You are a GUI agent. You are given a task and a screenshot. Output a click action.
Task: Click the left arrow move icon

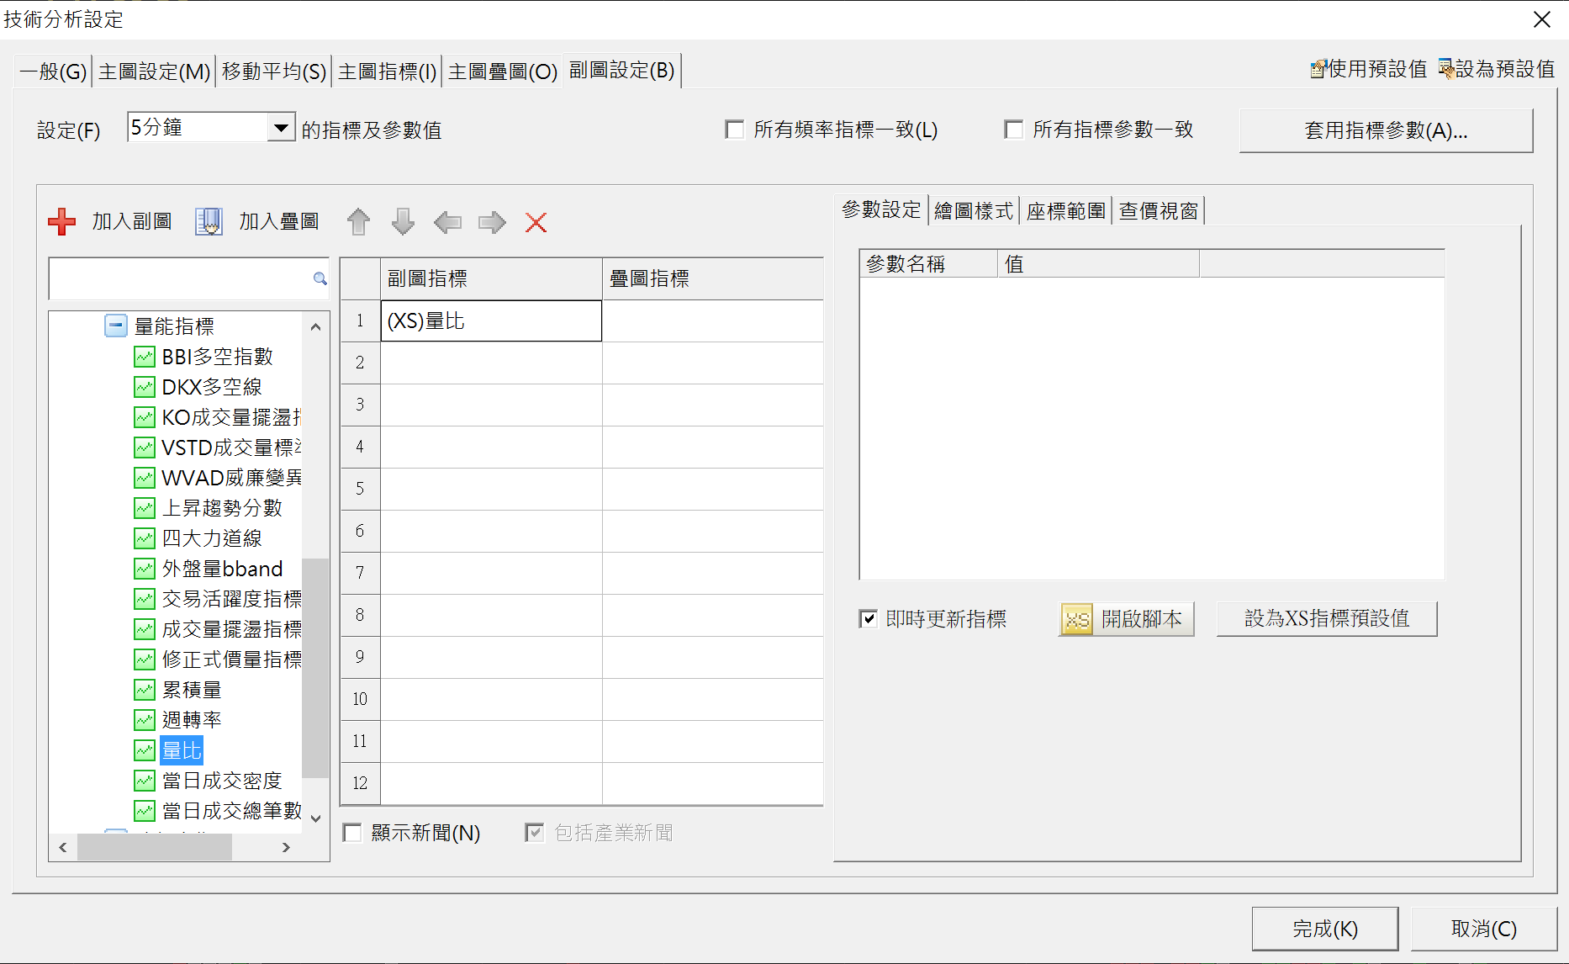tap(447, 222)
